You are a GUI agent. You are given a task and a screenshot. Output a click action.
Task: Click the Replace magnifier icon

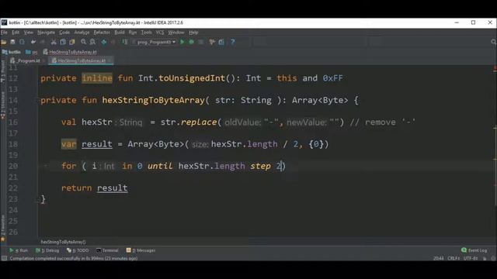(92, 42)
